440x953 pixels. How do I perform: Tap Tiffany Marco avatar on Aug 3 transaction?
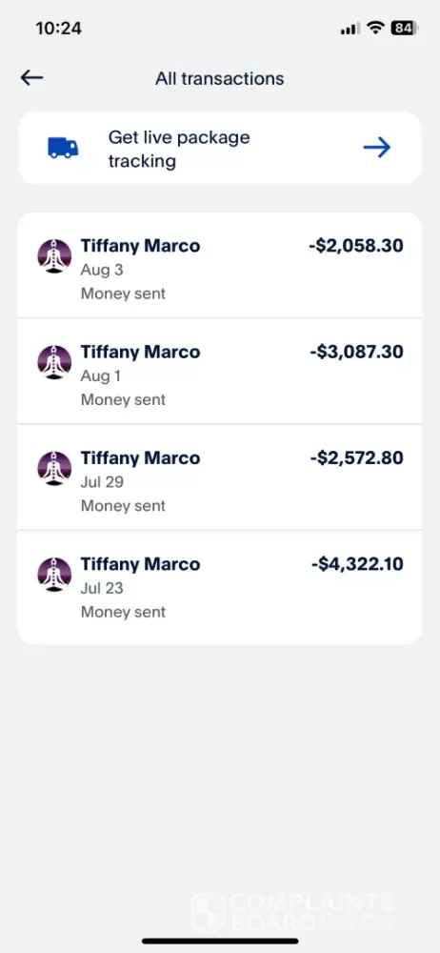54,256
